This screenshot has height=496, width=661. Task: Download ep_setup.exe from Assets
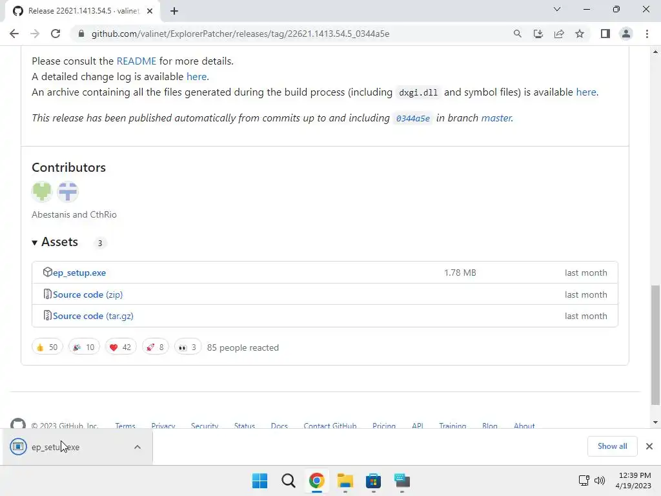point(79,273)
